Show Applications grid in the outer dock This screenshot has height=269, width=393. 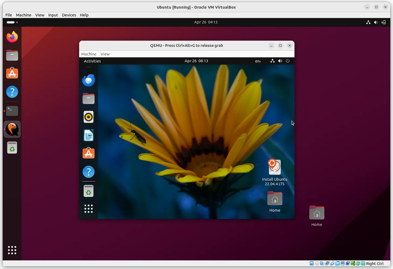[x=12, y=250]
